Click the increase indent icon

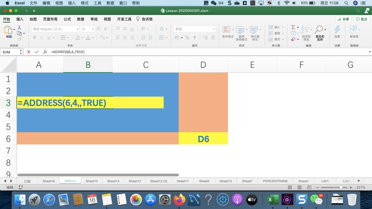tap(150, 38)
